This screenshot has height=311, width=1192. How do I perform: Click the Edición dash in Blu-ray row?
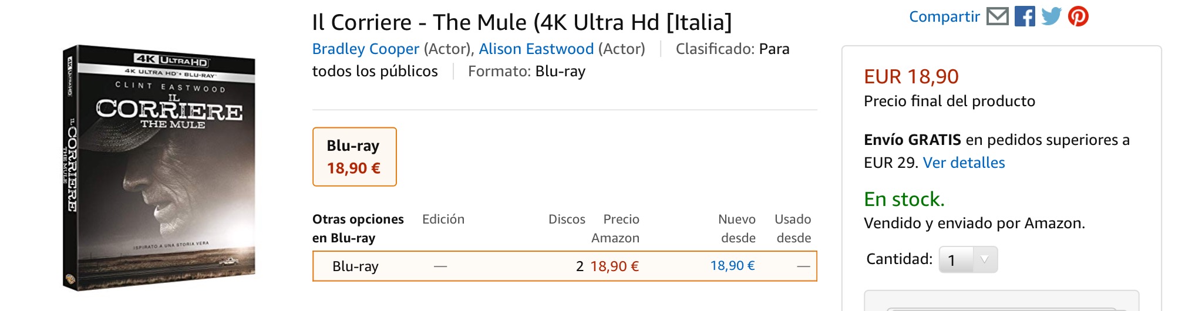[x=440, y=266]
